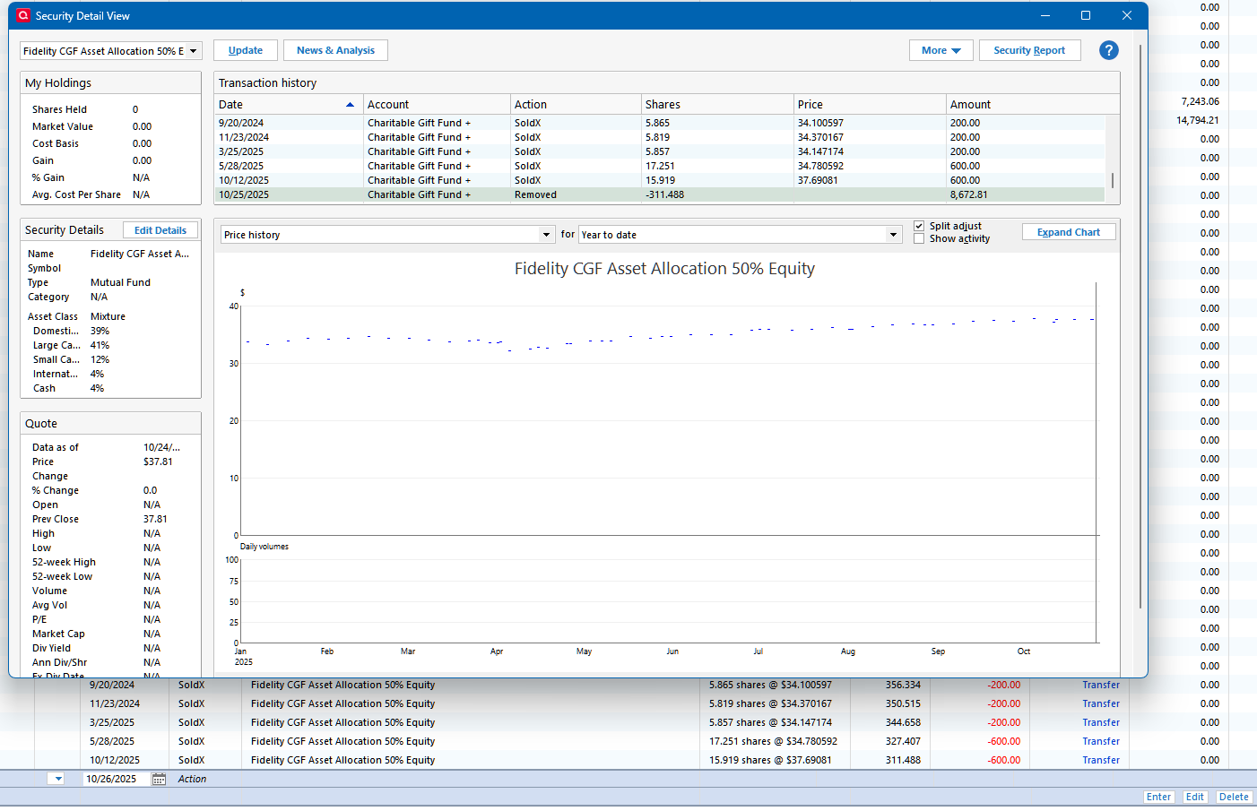Open the small dropdown arrow left of the register date

57,779
